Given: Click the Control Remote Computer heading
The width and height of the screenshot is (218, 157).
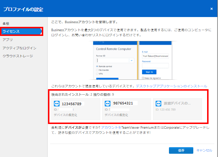Looking at the screenshot, I should 114,49.
